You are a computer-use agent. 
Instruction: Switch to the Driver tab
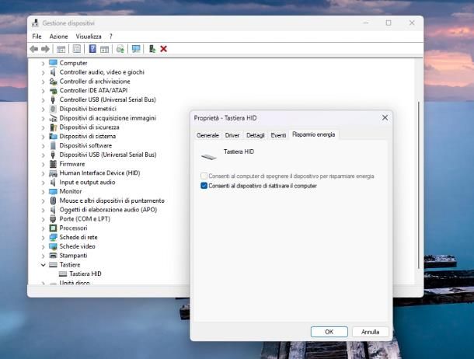(x=232, y=135)
